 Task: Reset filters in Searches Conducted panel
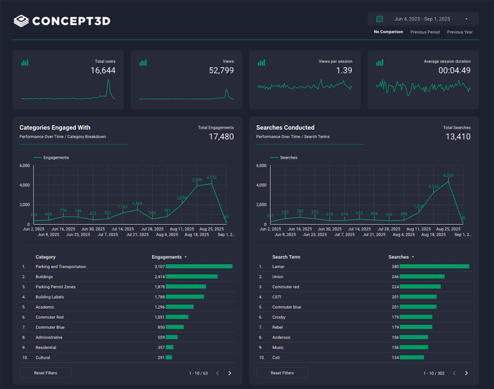click(282, 373)
